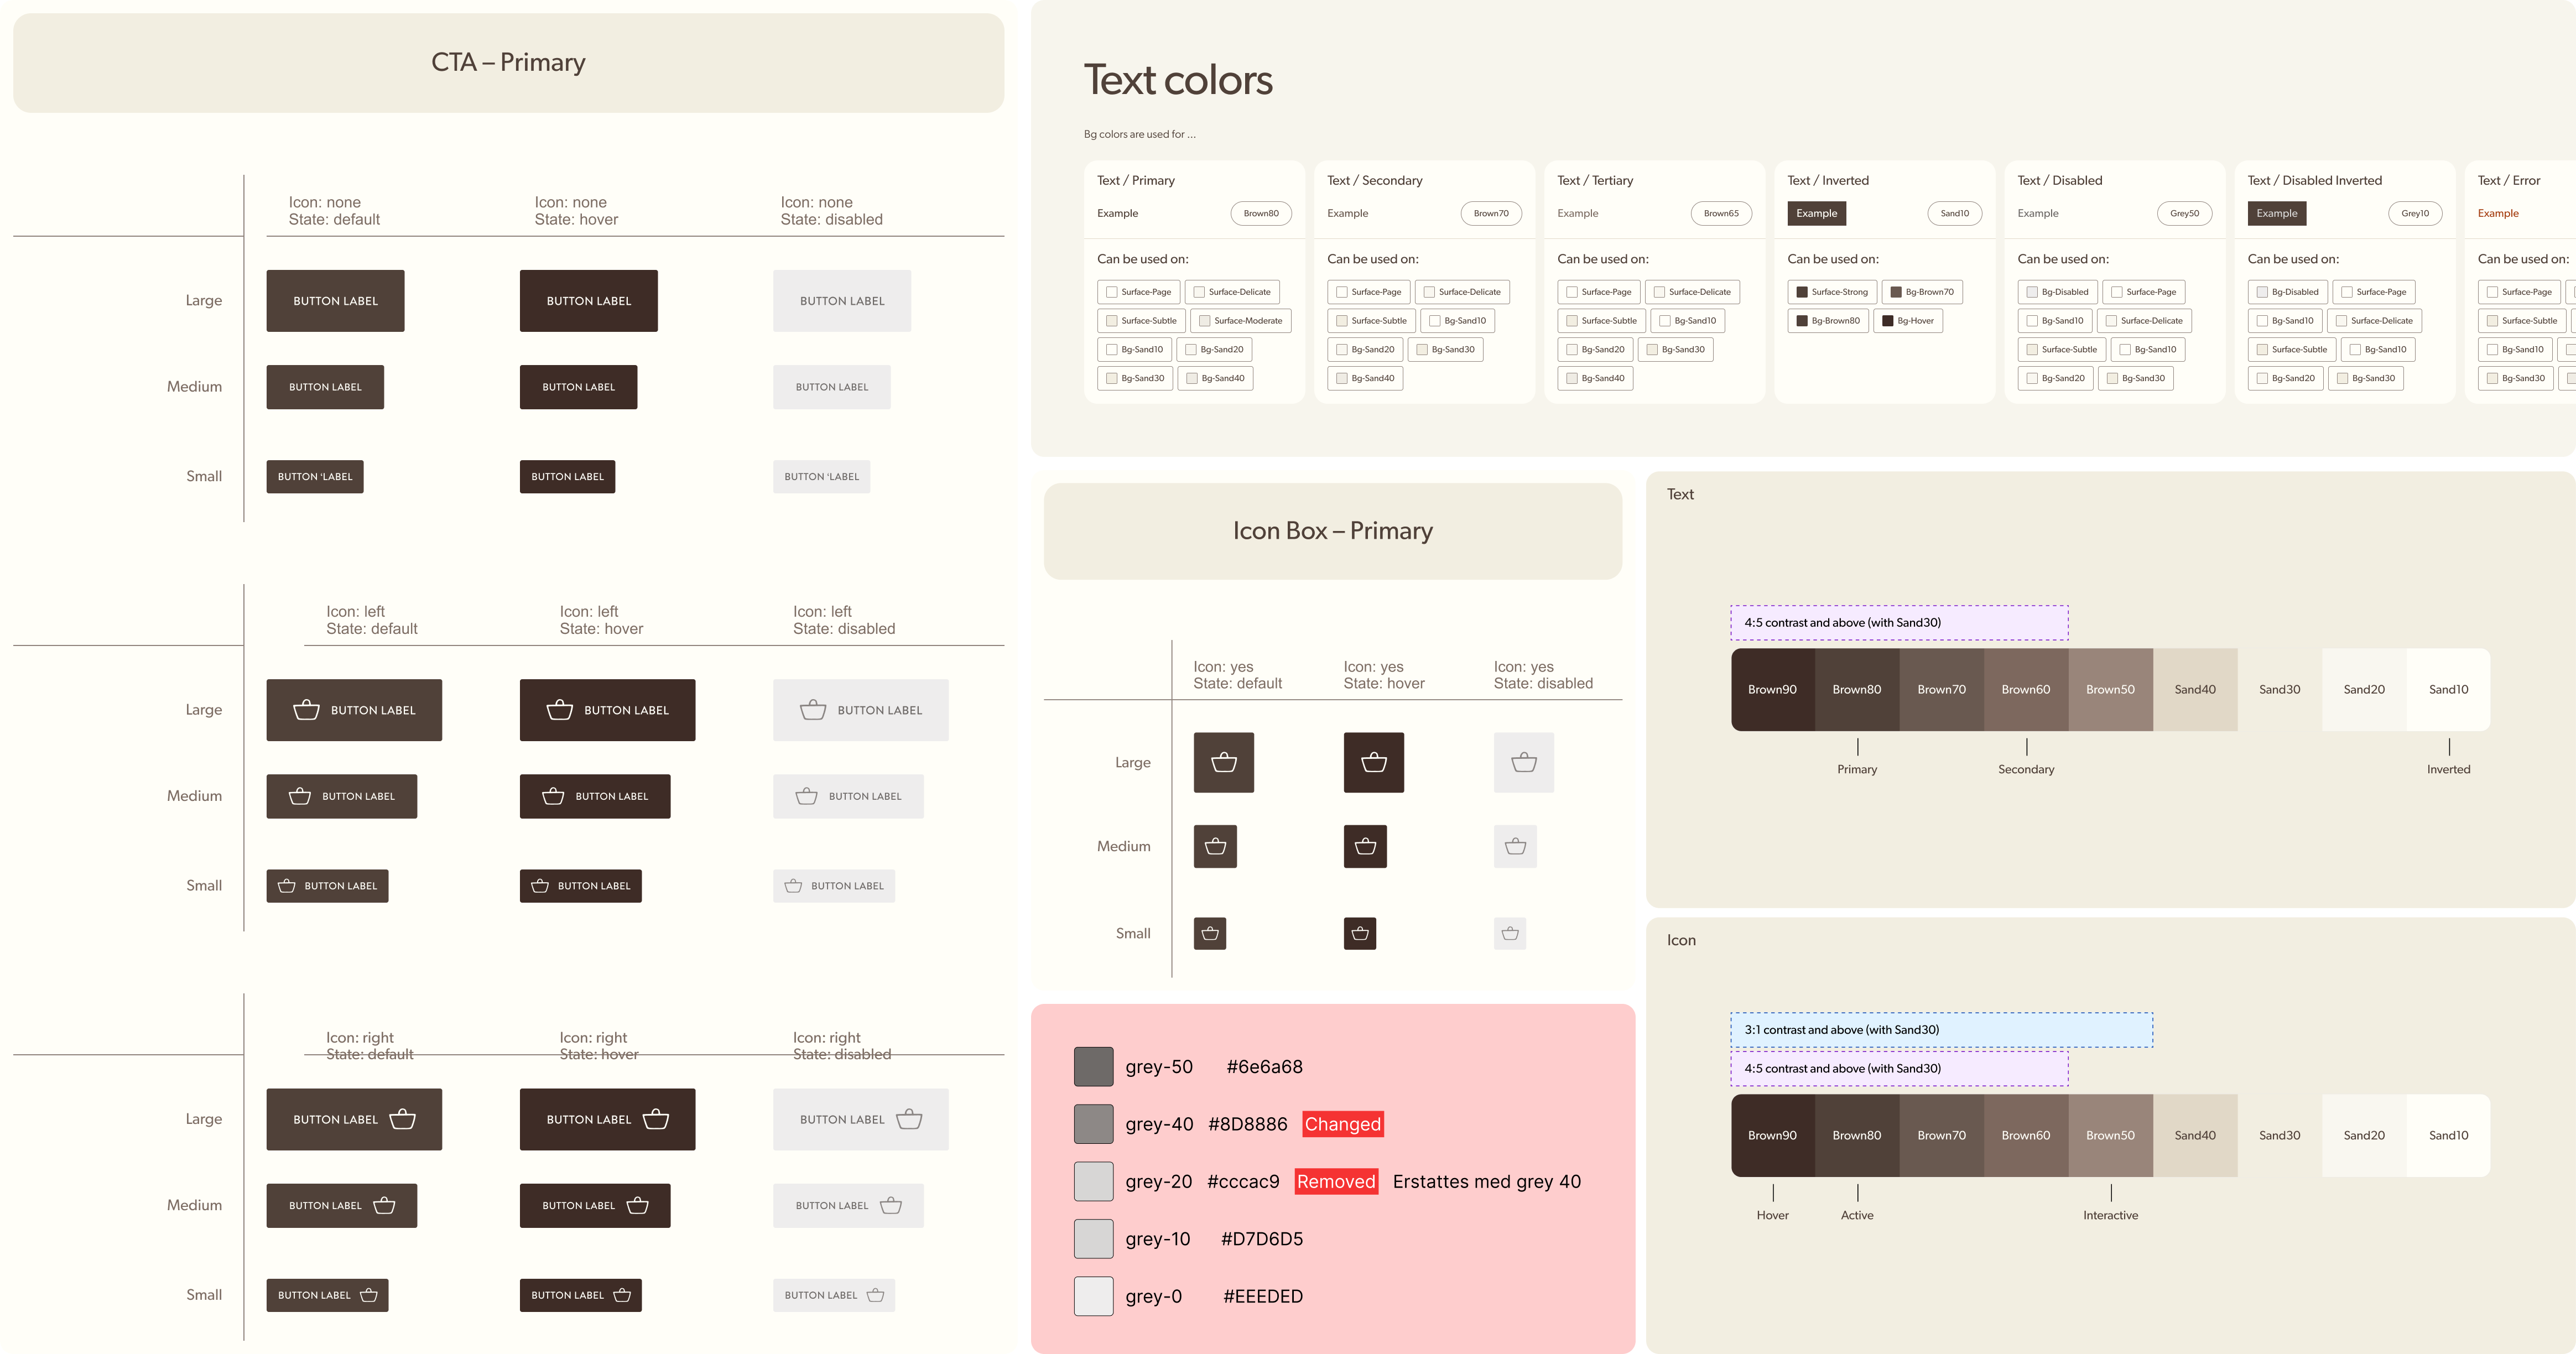Click large default button without icon
The image size is (2576, 1354).
click(335, 301)
